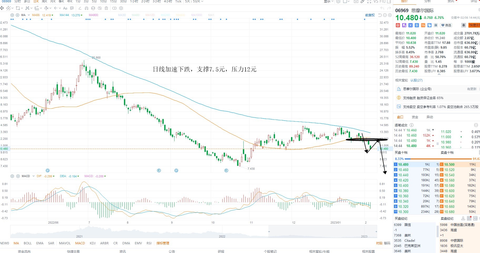Screen dimensions: 480x253
Task: Click the blue dollar sign icon
Action: (x=417, y=25)
